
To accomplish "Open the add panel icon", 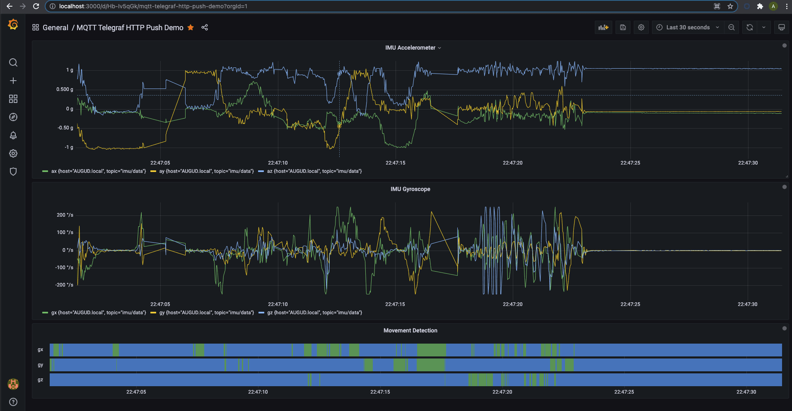I will coord(603,27).
